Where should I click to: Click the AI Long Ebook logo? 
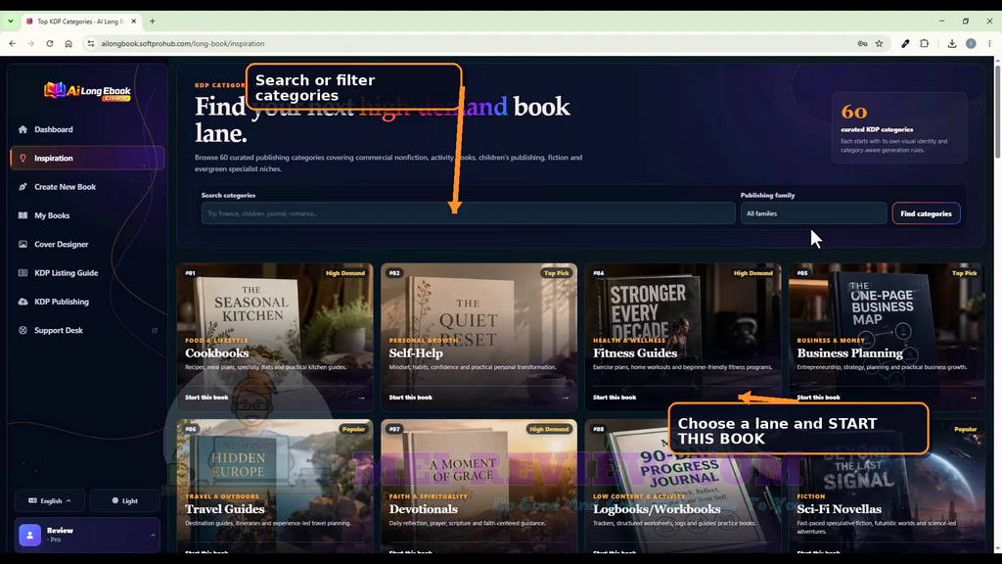[x=87, y=91]
